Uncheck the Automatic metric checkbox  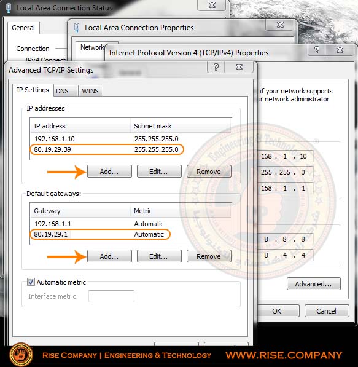point(31,282)
